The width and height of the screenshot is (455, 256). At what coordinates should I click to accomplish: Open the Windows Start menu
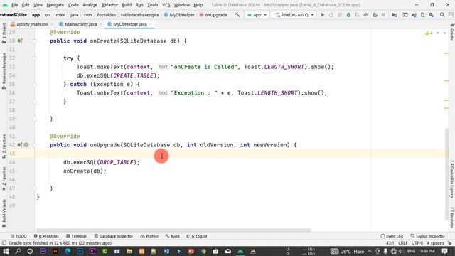coord(6,251)
